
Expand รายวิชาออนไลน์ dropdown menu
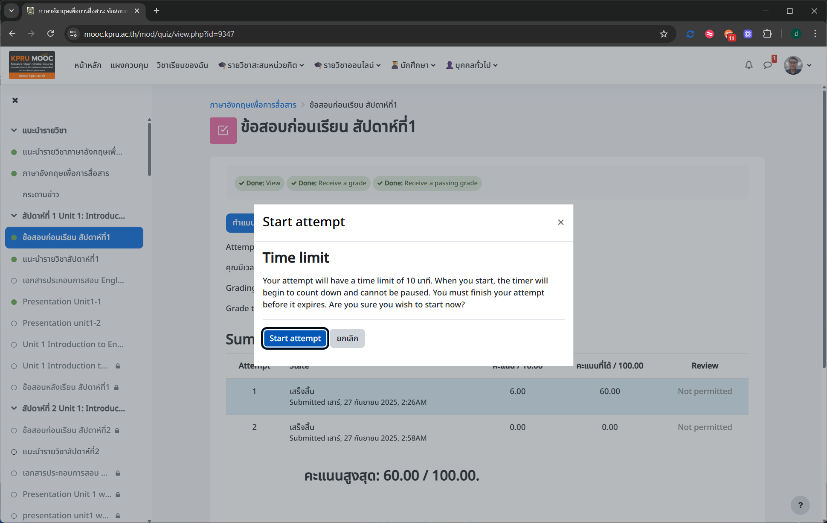[348, 65]
